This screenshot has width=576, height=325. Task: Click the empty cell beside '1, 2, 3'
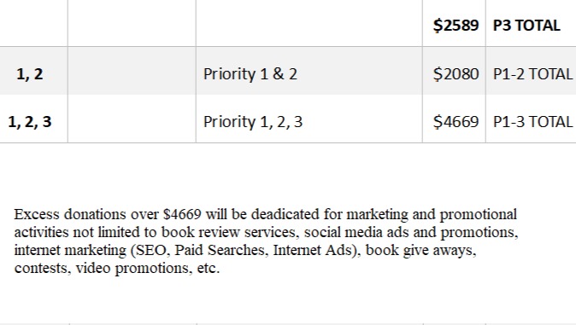pyautogui.click(x=132, y=119)
